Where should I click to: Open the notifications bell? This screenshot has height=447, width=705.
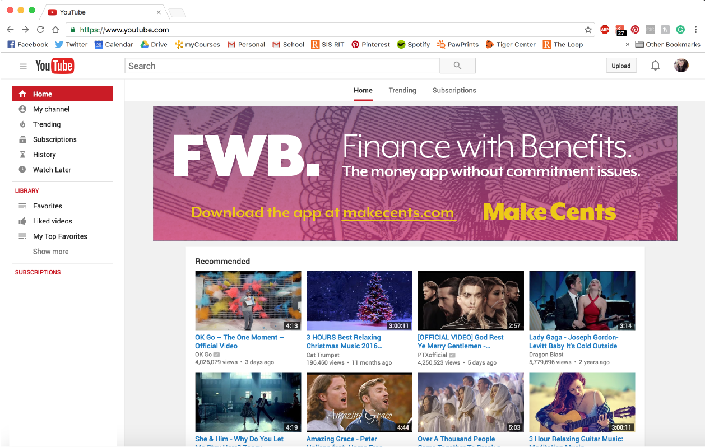point(655,66)
